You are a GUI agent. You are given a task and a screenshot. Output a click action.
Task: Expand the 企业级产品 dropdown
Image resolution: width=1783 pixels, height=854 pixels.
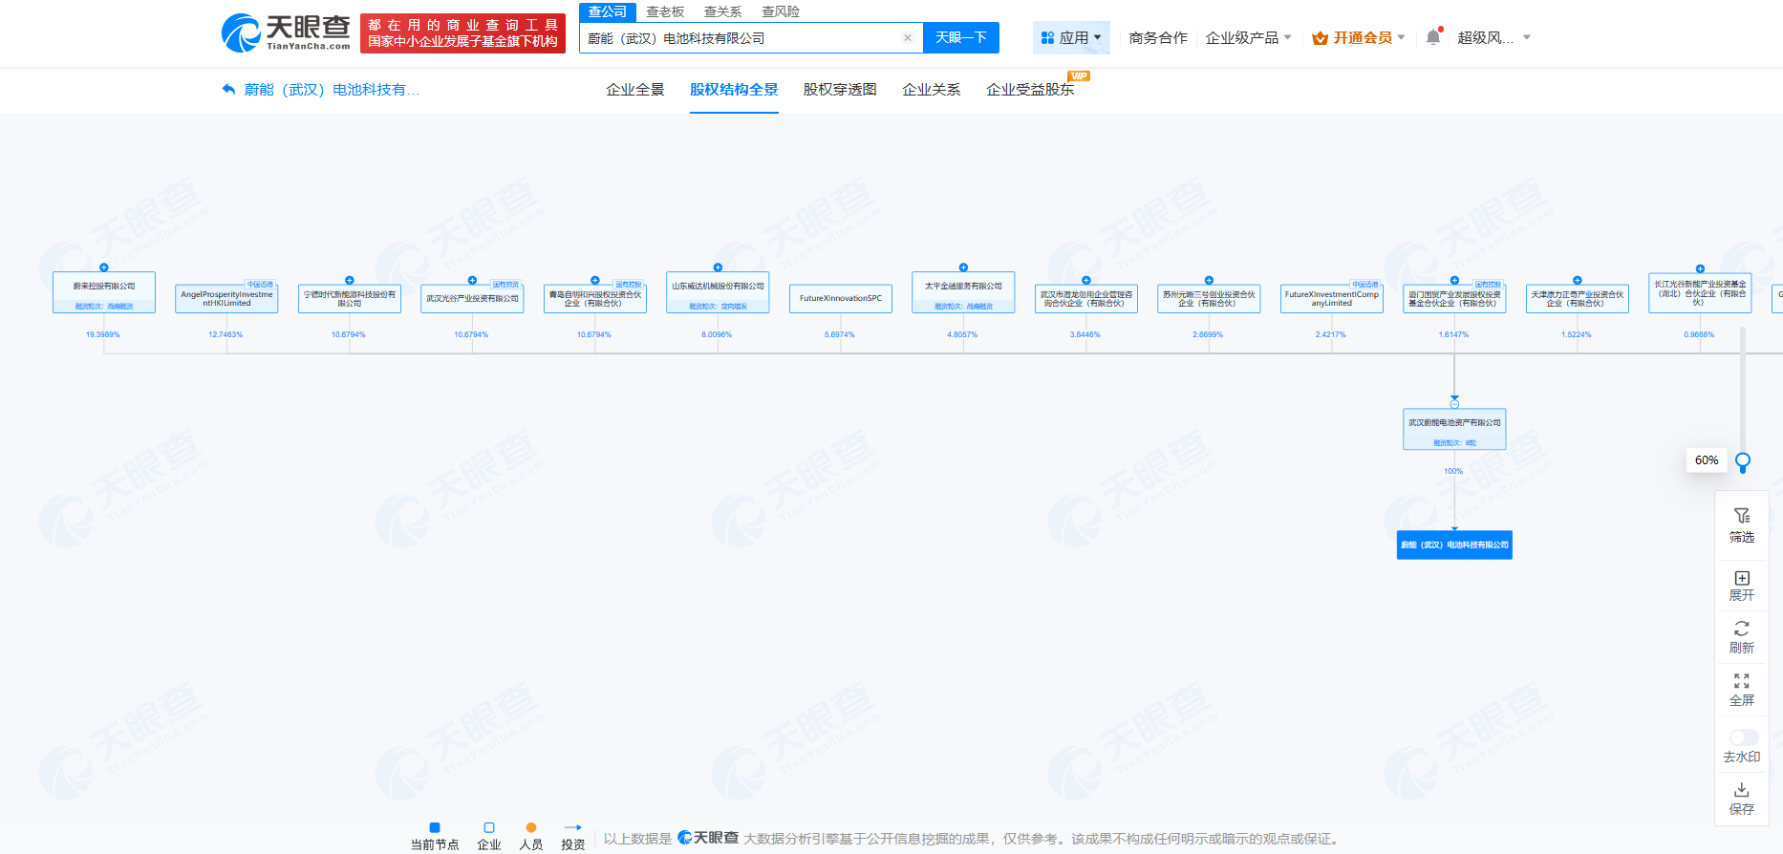[1249, 38]
